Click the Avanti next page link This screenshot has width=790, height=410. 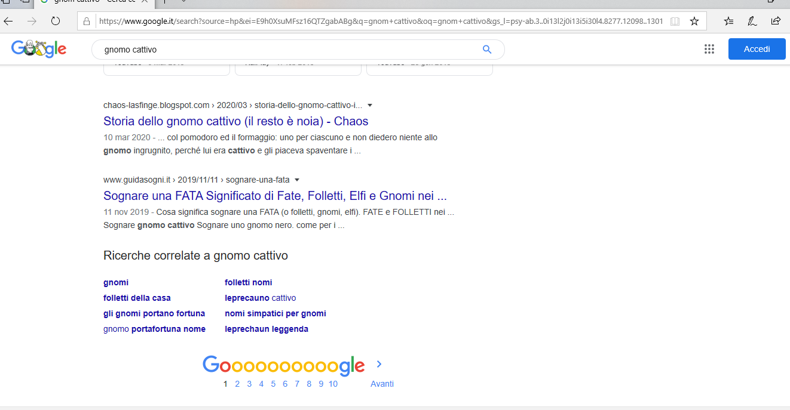(382, 384)
